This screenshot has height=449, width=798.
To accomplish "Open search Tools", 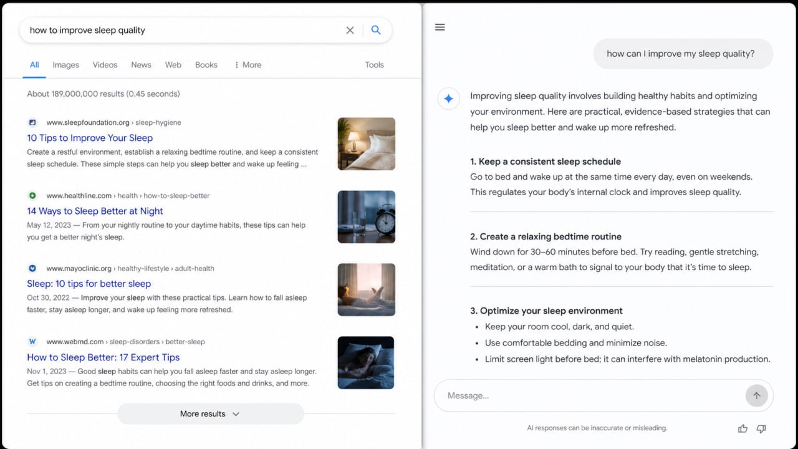I will (375, 65).
